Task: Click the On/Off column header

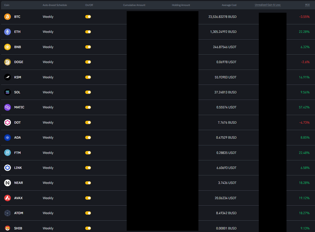Action: (x=89, y=5)
